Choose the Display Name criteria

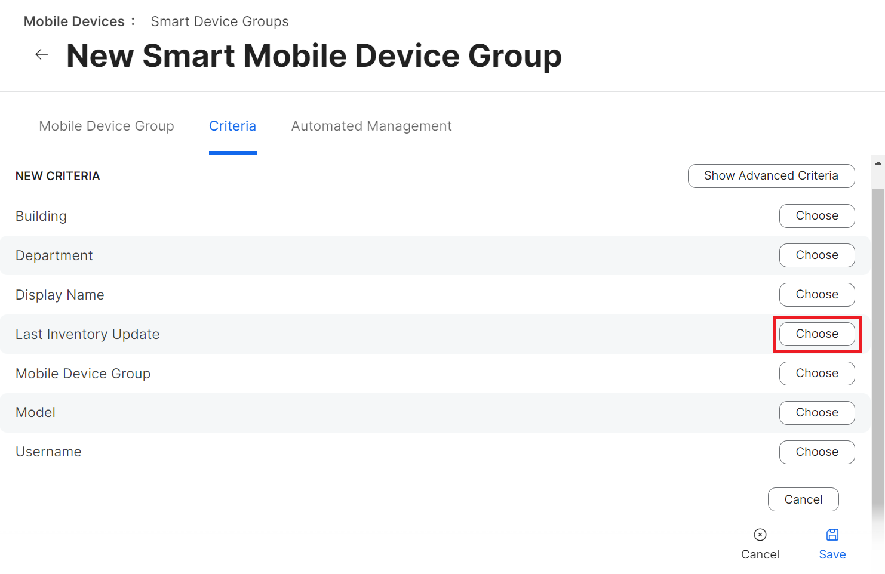(816, 295)
